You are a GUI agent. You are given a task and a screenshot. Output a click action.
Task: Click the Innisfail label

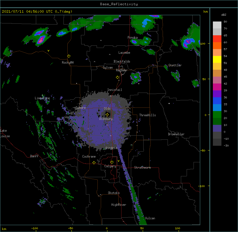point(115,90)
